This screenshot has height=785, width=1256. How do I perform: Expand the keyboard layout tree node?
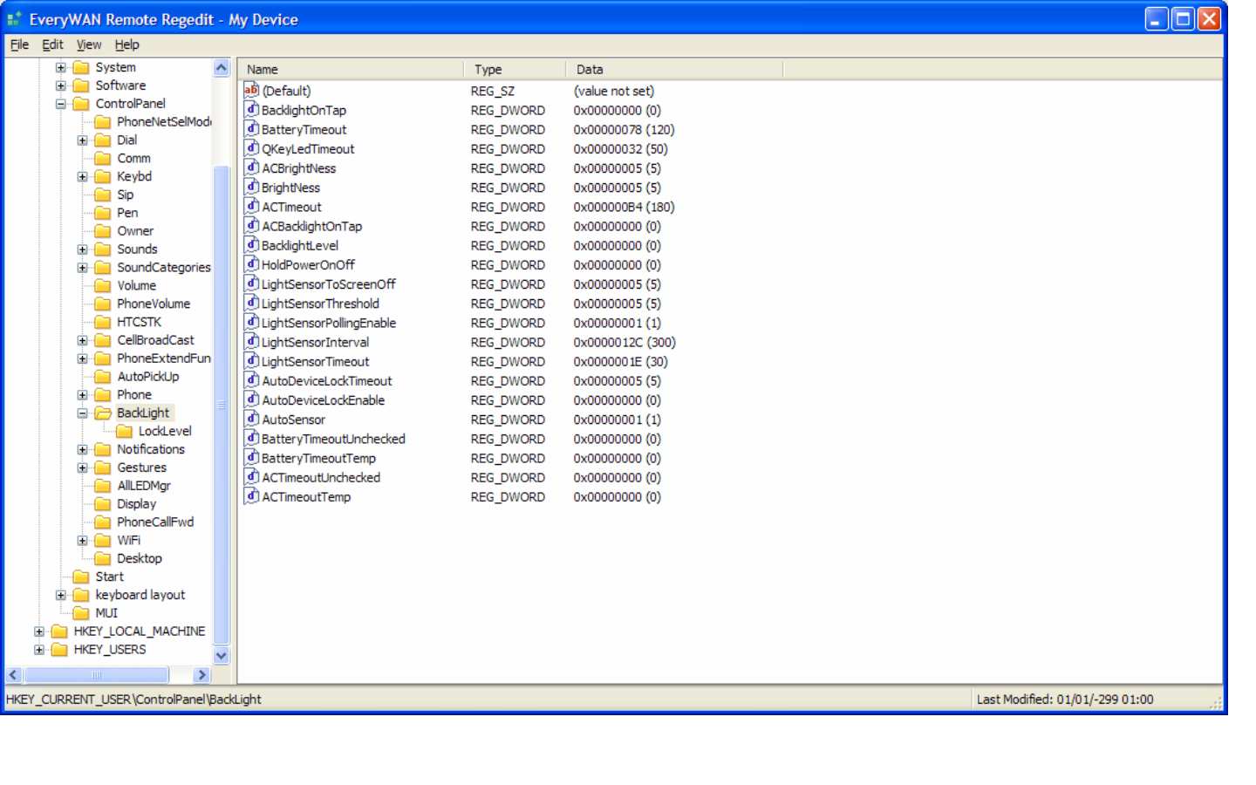60,595
